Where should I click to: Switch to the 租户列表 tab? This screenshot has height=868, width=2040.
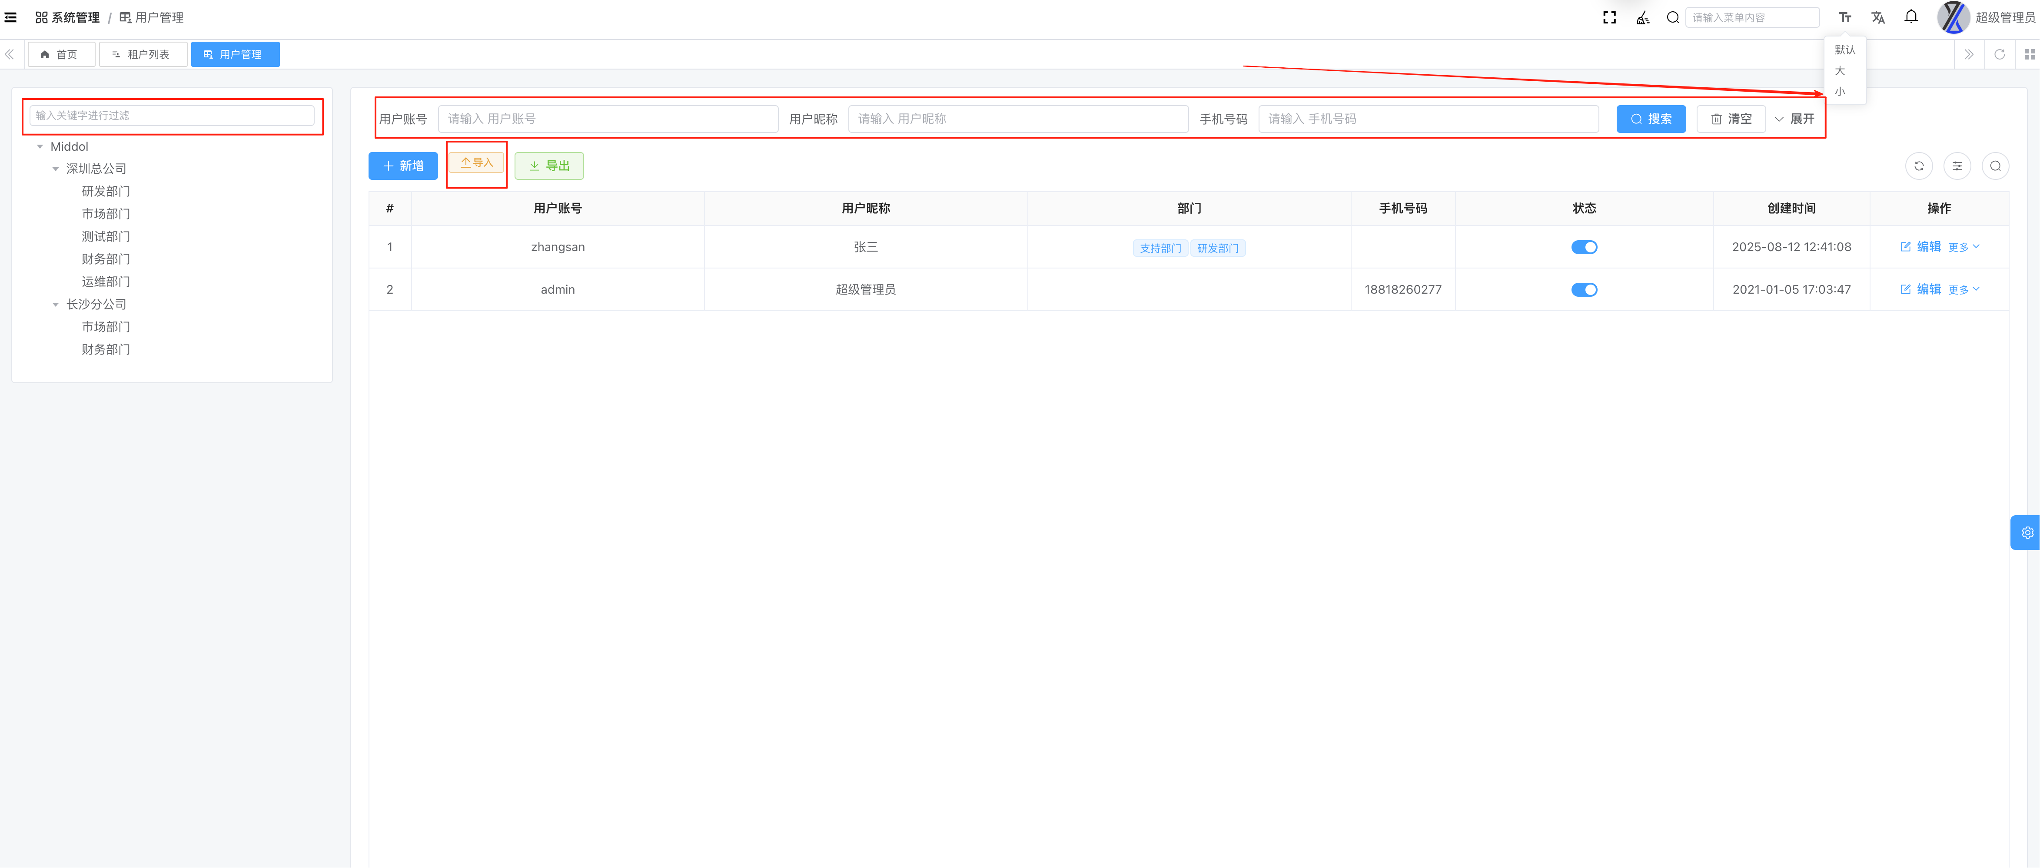[143, 55]
